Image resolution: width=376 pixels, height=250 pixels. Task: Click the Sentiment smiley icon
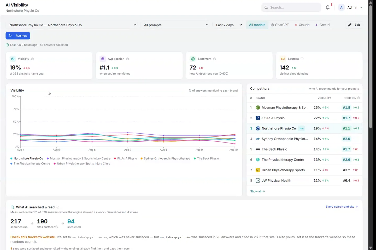pyautogui.click(x=193, y=59)
